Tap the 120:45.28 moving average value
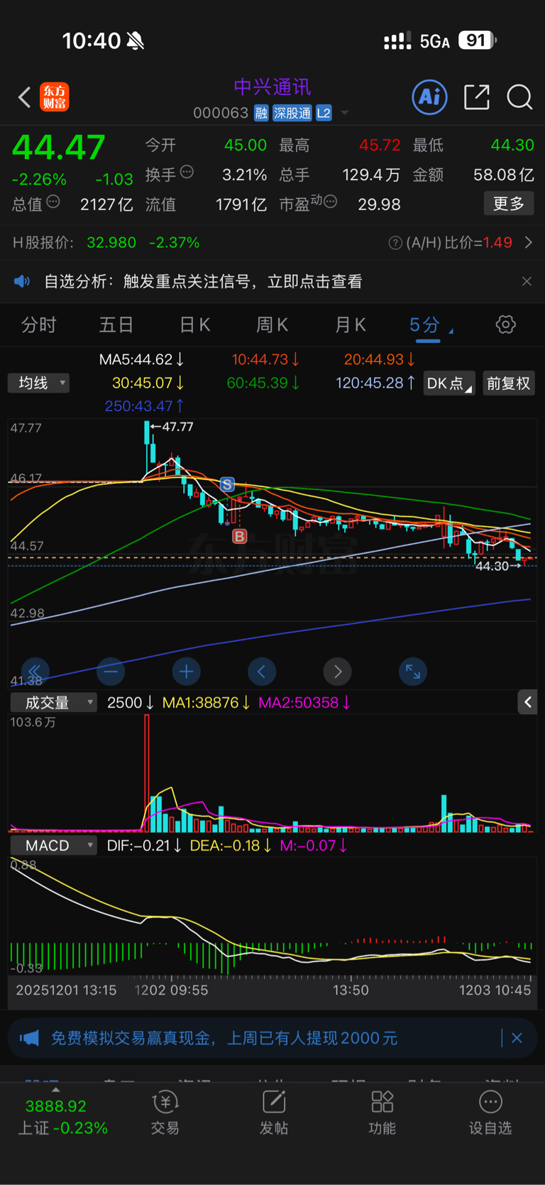The width and height of the screenshot is (545, 1185). click(375, 383)
